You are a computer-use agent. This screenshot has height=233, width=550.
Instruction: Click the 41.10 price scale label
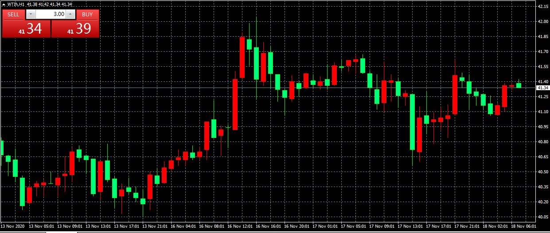click(543, 112)
